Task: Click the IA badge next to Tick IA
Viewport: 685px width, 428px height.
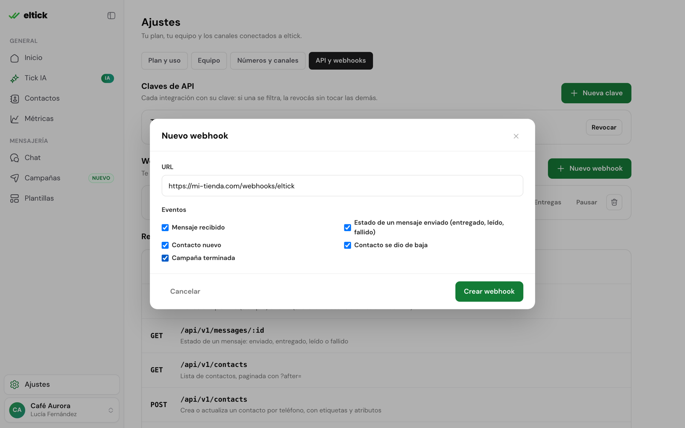Action: point(107,78)
